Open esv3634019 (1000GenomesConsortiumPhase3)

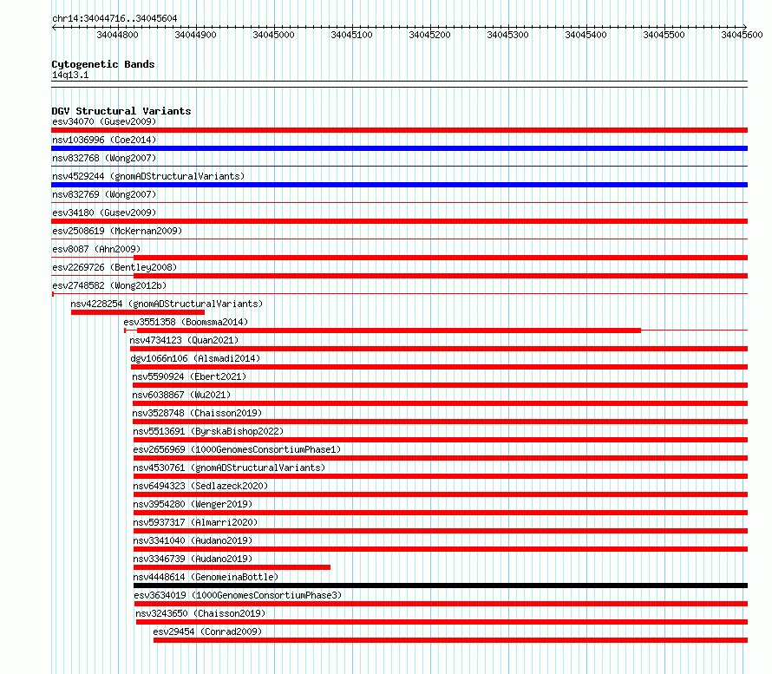click(x=238, y=595)
